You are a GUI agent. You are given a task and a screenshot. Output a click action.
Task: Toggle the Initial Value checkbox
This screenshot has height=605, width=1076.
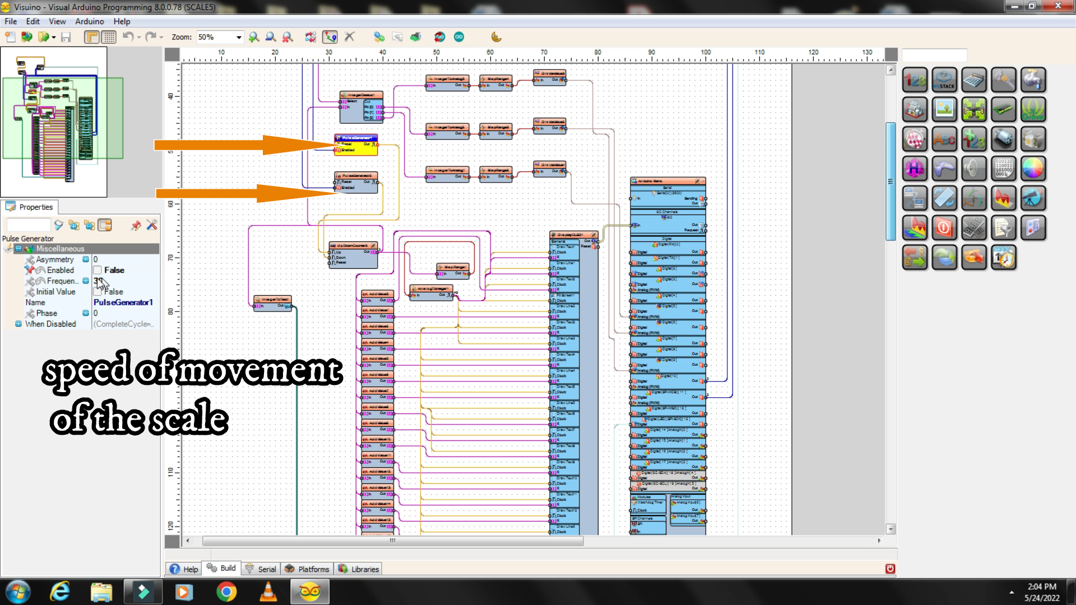pyautogui.click(x=98, y=291)
